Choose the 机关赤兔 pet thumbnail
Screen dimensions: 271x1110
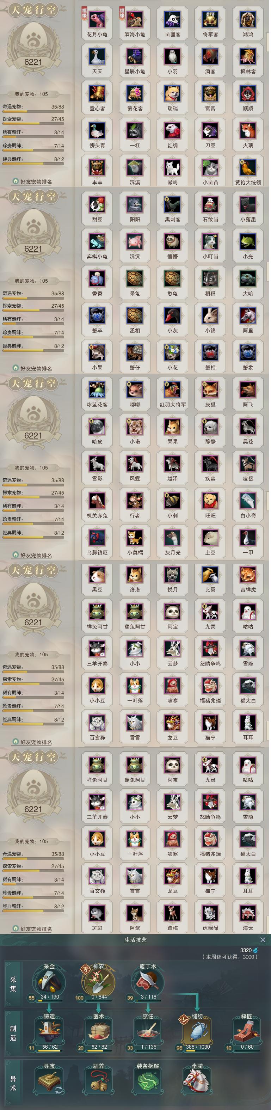click(x=97, y=504)
